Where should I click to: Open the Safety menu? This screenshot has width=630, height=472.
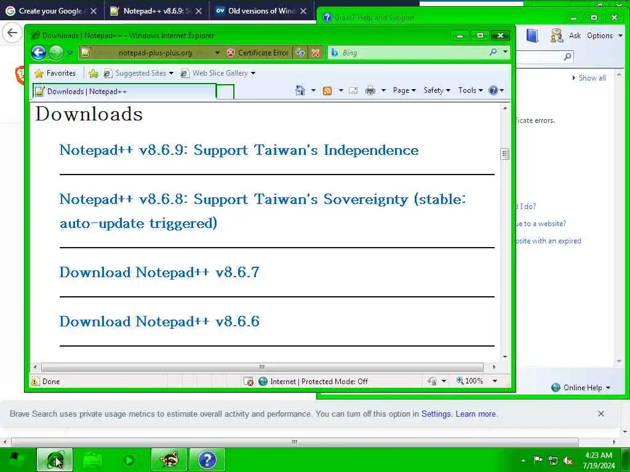pyautogui.click(x=437, y=90)
